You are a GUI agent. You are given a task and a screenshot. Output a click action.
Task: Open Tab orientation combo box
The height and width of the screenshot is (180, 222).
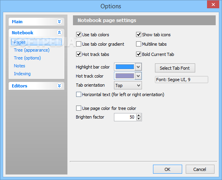coord(128,85)
